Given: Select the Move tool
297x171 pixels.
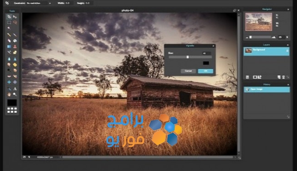Looking at the screenshot, I should (x=15, y=17).
